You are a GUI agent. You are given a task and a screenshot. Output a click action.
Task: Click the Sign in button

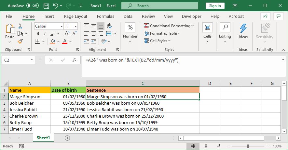215,6
